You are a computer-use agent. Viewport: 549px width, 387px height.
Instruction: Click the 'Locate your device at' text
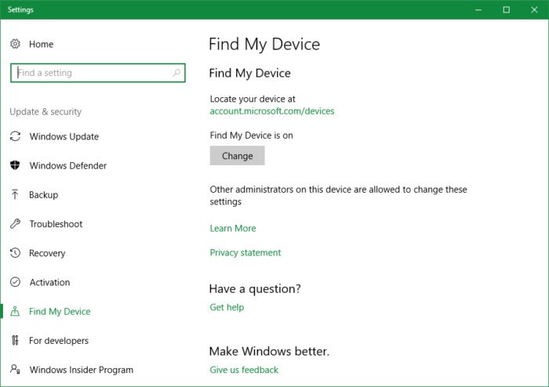pyautogui.click(x=253, y=99)
